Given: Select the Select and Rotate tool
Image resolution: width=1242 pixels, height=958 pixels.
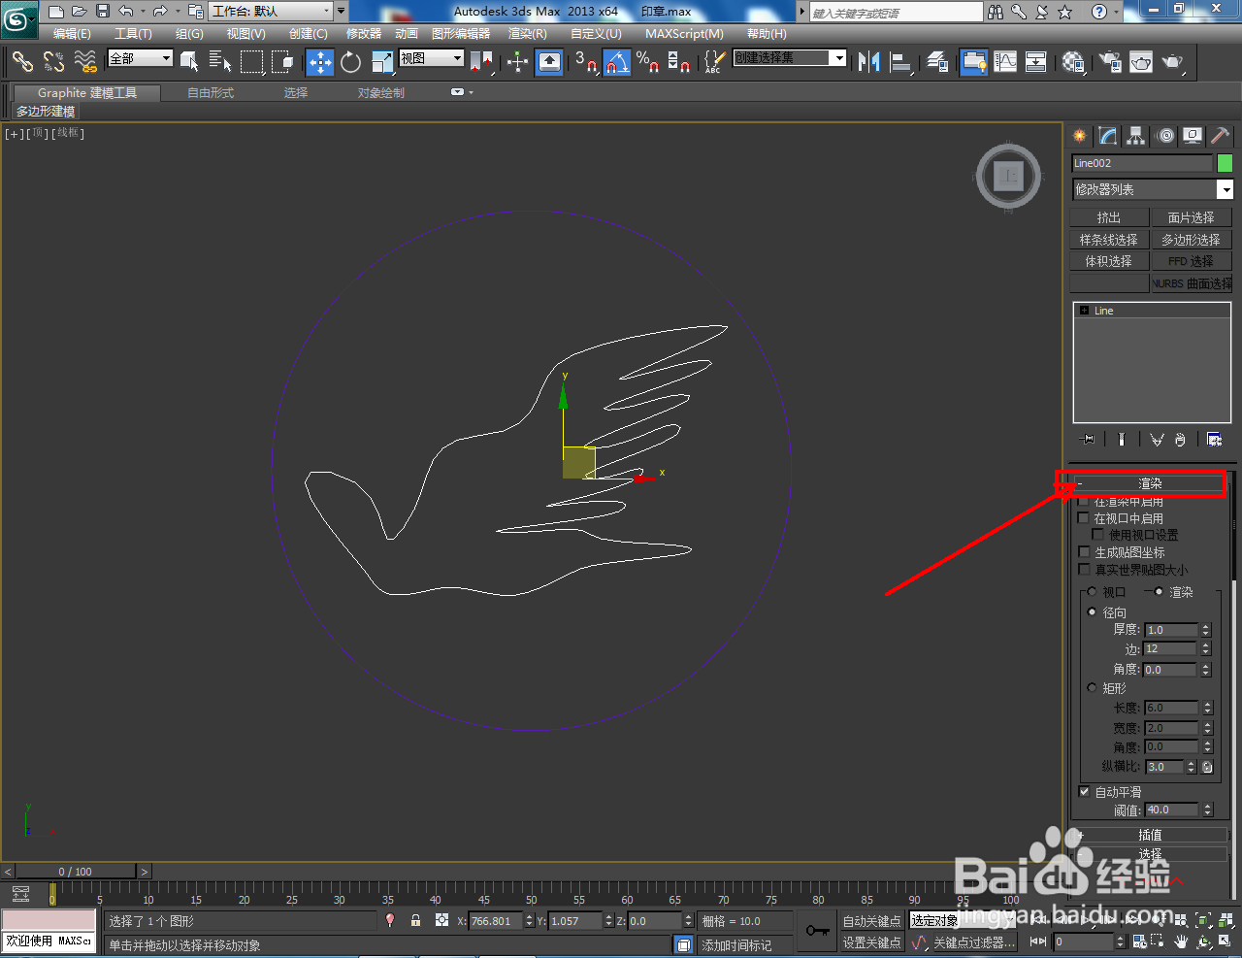Looking at the screenshot, I should tap(349, 62).
